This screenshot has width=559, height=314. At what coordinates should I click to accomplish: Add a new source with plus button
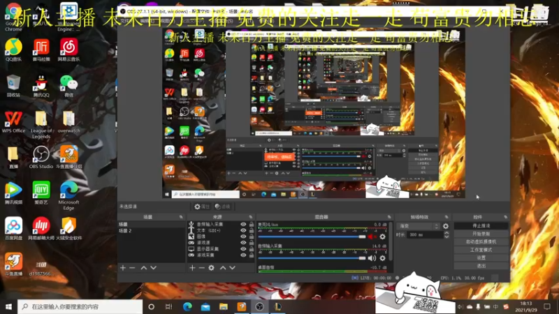[193, 268]
